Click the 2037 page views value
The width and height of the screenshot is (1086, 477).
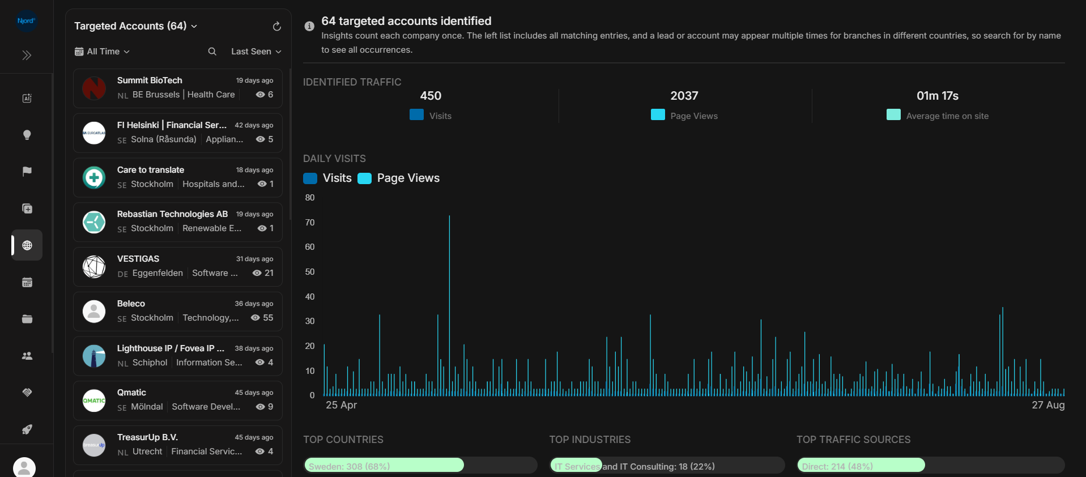pos(684,96)
